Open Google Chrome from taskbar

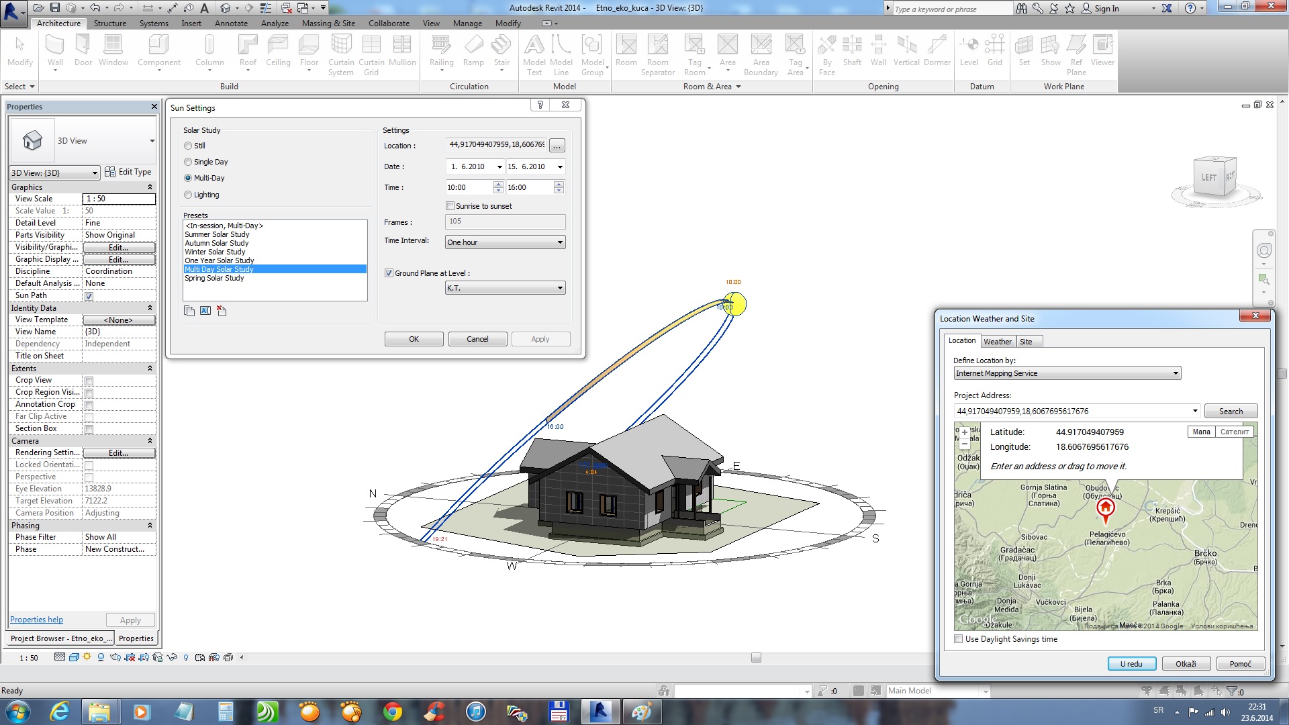coord(392,711)
